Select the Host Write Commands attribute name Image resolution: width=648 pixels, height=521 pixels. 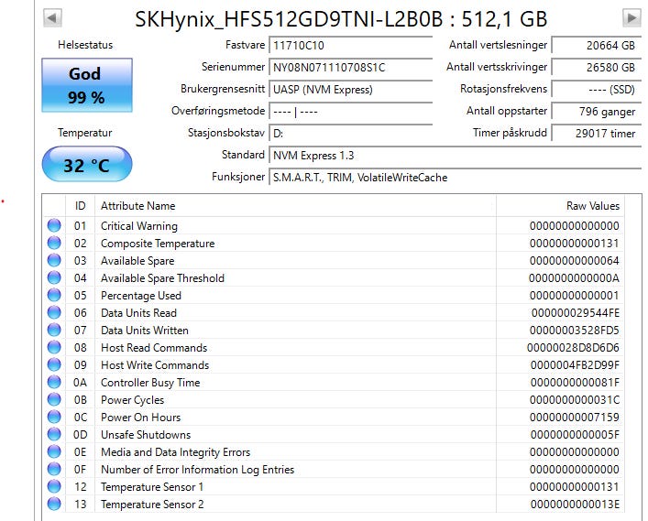coord(155,365)
